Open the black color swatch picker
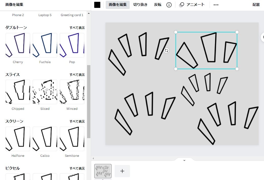Viewport: 264px width, 180px height. [x=97, y=5]
